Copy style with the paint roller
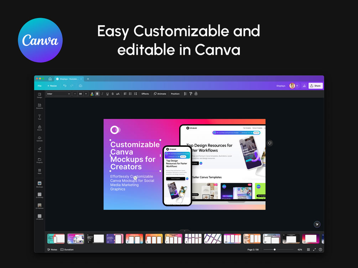Screen dimensions: 358x268 click(x=191, y=94)
